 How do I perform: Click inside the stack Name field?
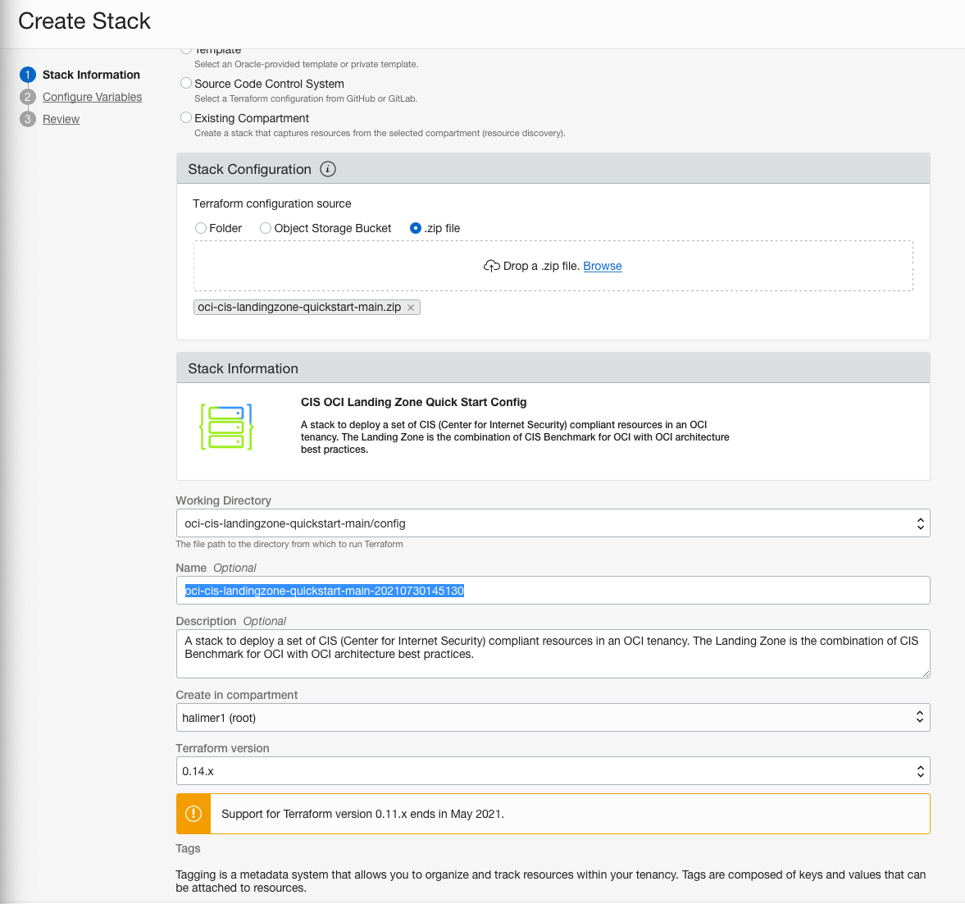(x=553, y=590)
